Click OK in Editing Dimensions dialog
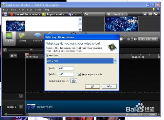Viewport: 164px width, 120px height. 92,86
